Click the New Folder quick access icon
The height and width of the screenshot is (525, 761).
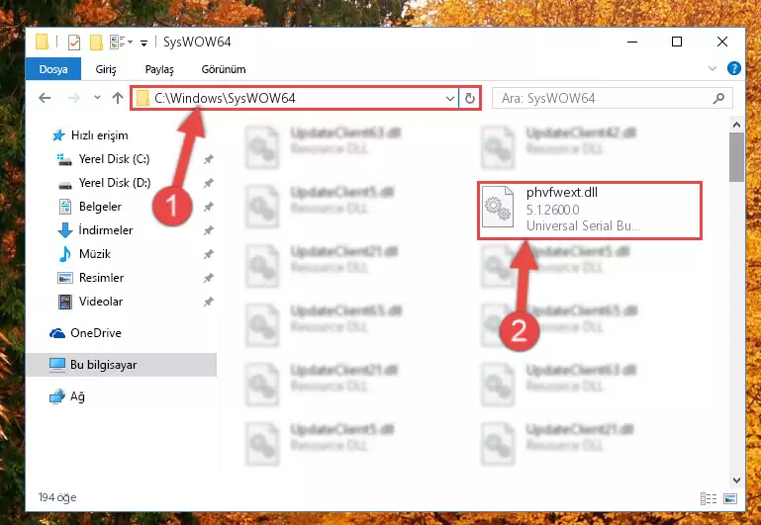click(96, 43)
